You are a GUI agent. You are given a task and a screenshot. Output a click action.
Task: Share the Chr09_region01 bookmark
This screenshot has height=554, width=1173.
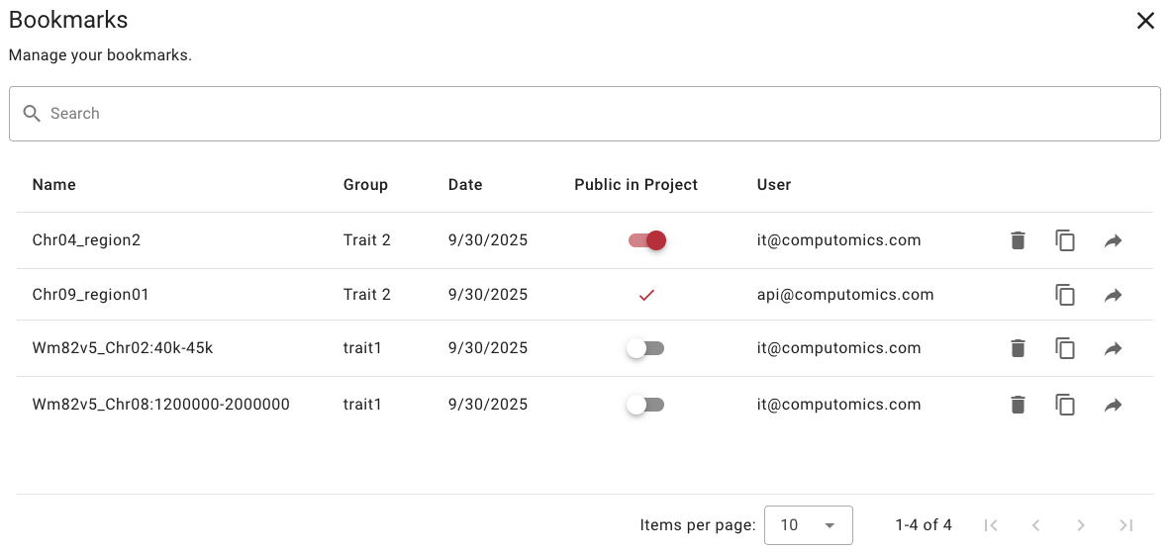coord(1113,295)
